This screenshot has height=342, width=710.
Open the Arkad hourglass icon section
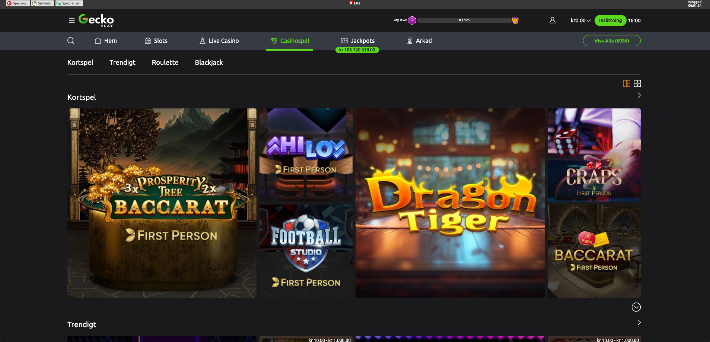click(410, 41)
